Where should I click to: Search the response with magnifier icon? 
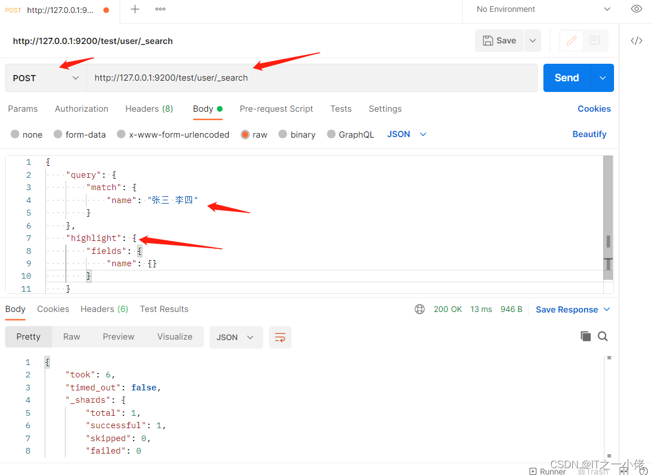(603, 336)
